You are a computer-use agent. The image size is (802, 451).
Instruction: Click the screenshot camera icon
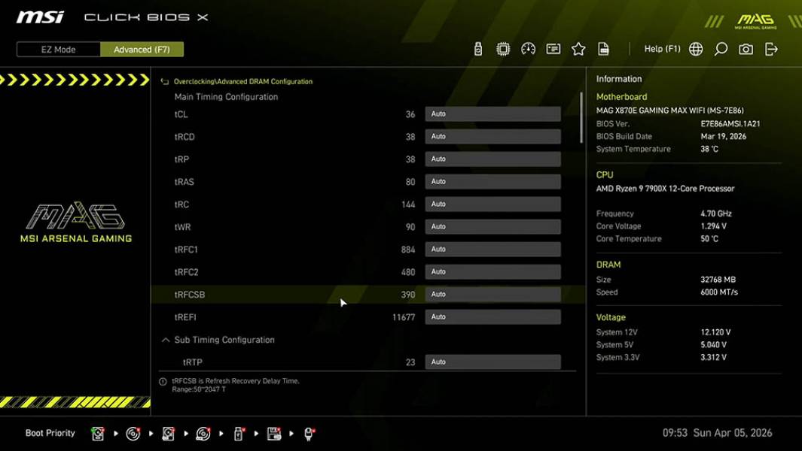745,48
